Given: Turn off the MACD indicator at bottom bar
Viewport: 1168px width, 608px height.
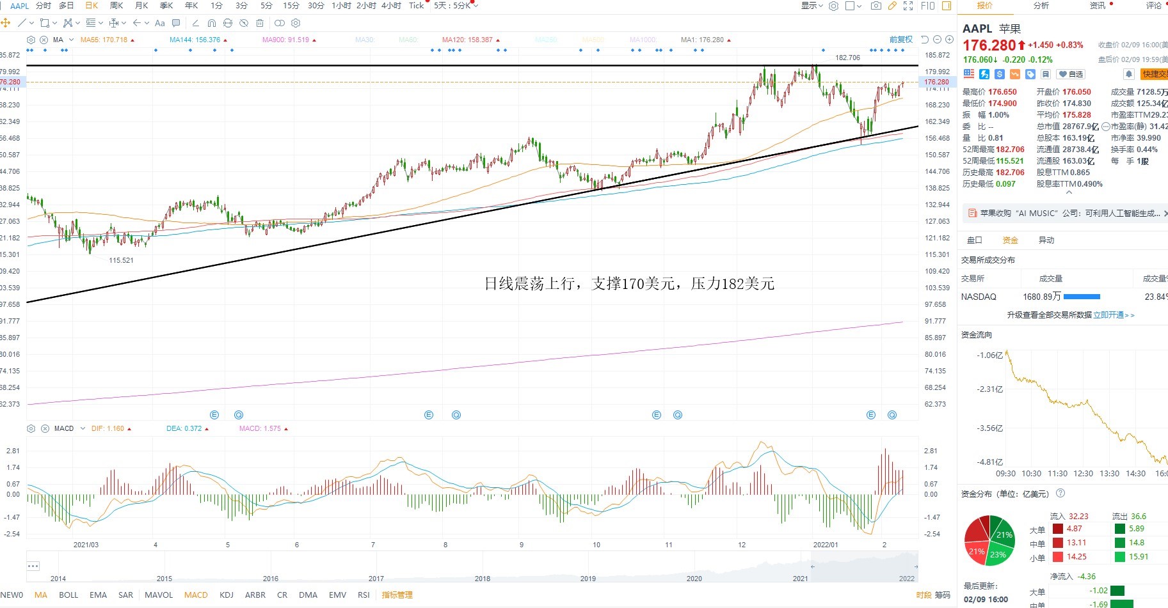Looking at the screenshot, I should point(196,595).
